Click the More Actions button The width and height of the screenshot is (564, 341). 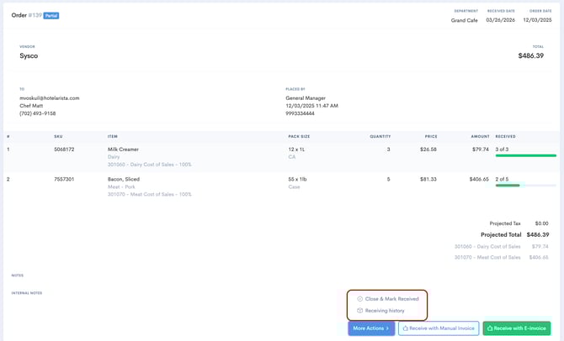pyautogui.click(x=370, y=328)
